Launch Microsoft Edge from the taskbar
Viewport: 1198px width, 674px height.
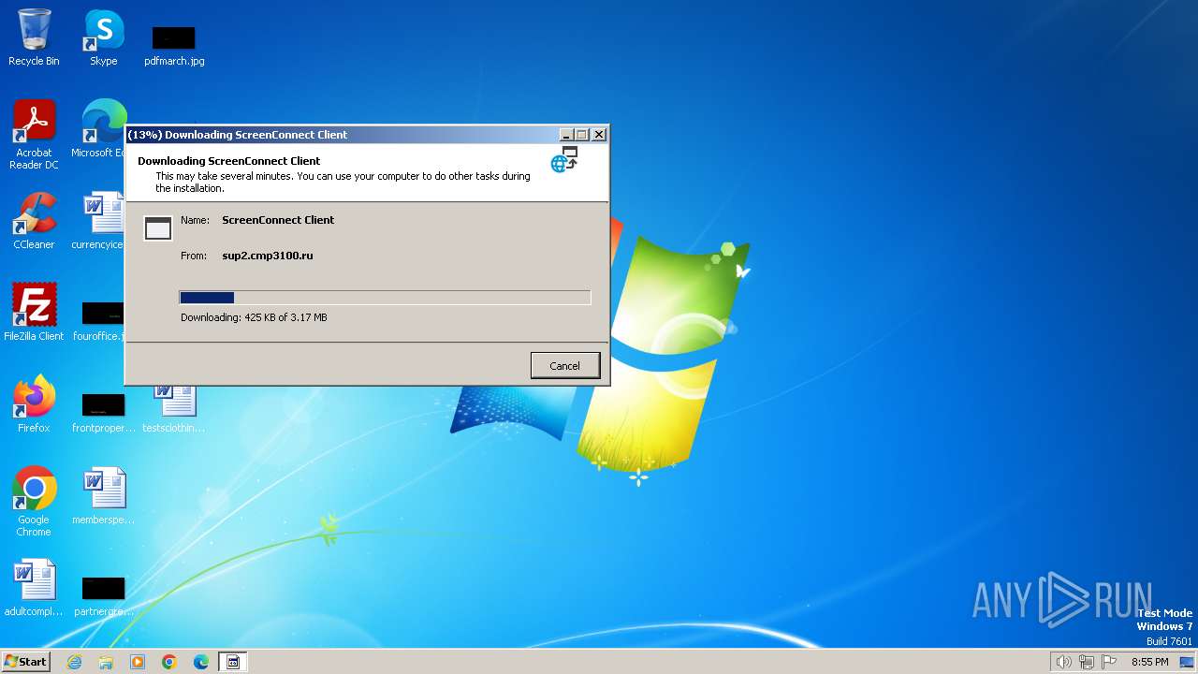pos(201,662)
